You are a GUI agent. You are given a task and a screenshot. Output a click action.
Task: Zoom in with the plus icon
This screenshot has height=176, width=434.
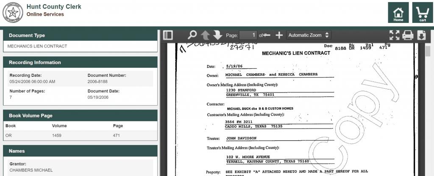click(x=279, y=35)
